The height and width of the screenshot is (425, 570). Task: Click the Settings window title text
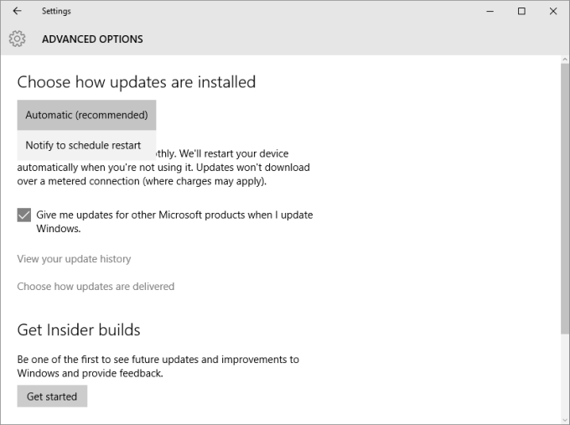[56, 12]
